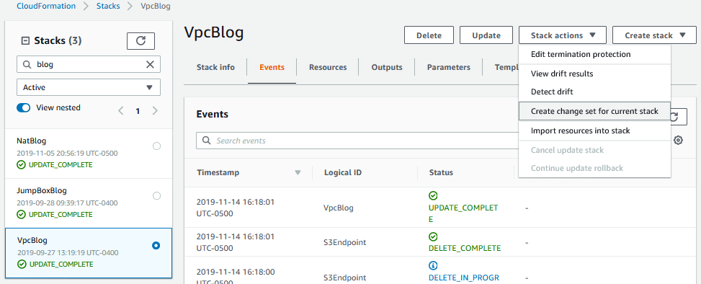Click the Timestamp column header
The height and width of the screenshot is (284, 701).
(x=218, y=172)
